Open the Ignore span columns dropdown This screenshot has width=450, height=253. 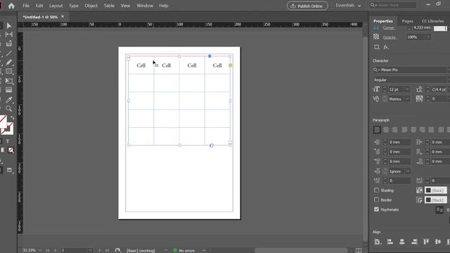[407, 171]
